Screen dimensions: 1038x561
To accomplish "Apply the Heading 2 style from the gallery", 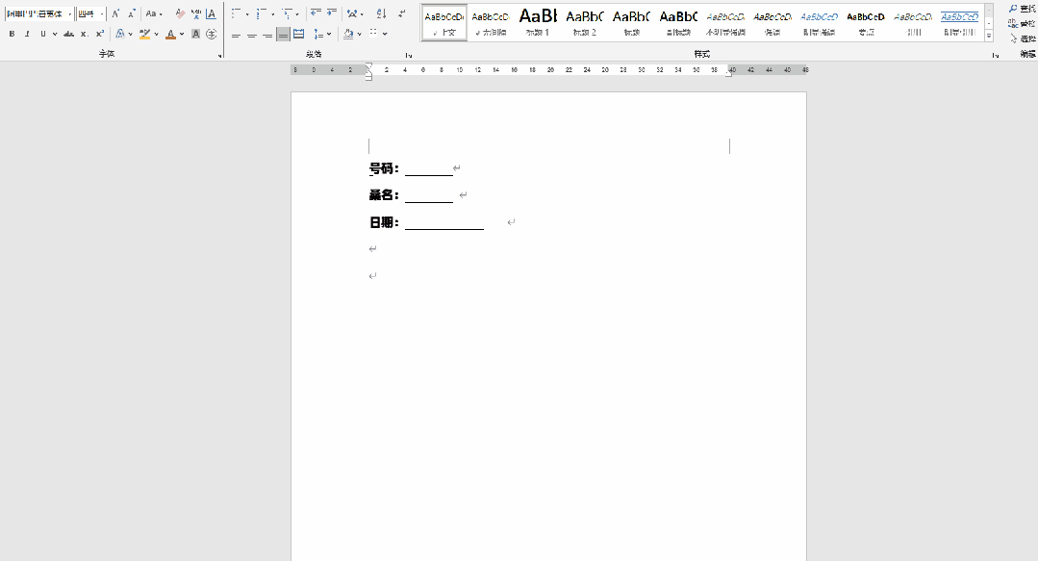I will click(x=584, y=21).
